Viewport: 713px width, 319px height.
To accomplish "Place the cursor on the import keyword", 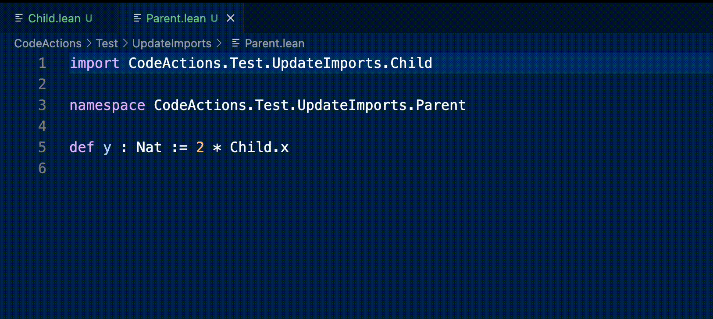I will (x=94, y=63).
